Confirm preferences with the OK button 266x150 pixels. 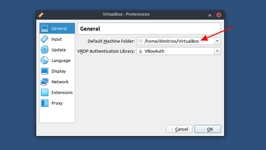click(207, 129)
